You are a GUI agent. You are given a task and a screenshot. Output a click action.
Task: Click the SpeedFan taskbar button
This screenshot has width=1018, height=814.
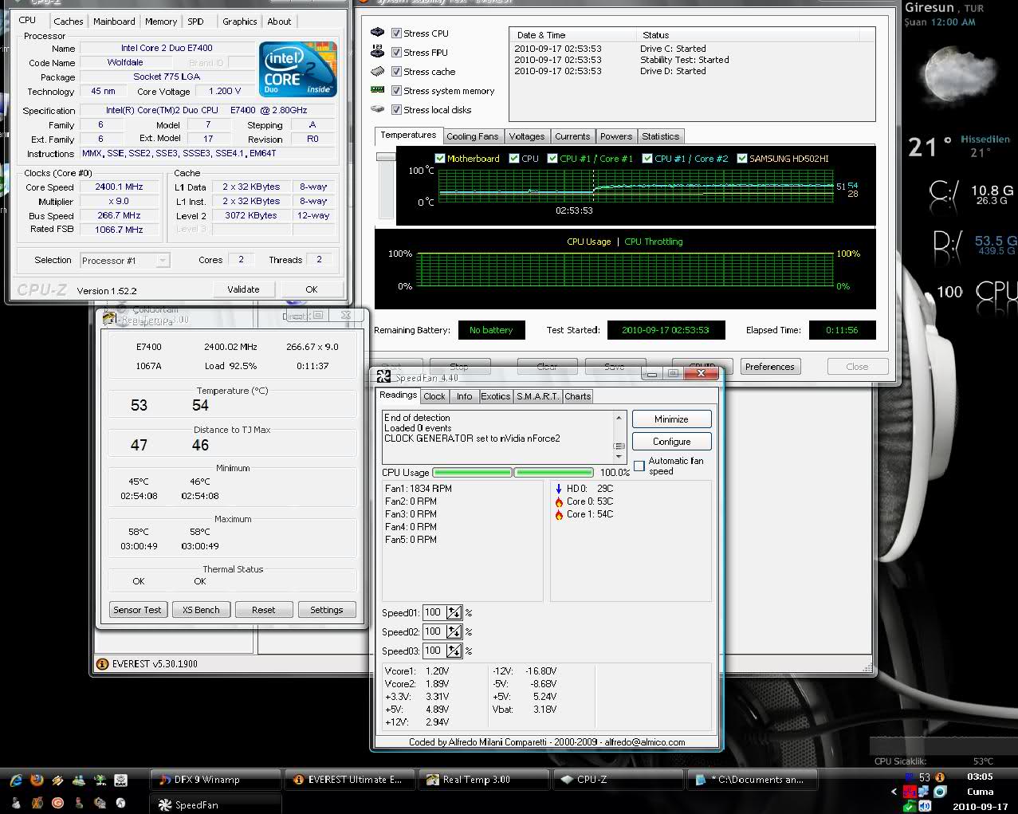pyautogui.click(x=215, y=804)
